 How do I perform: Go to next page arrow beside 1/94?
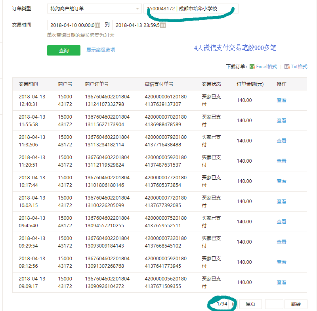pyautogui.click(x=233, y=304)
